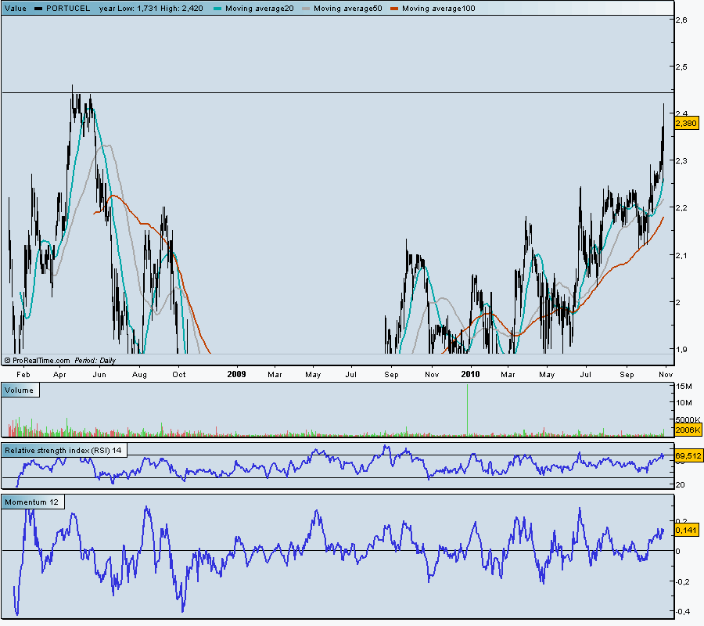Click the Period: Daily label

tap(95, 361)
